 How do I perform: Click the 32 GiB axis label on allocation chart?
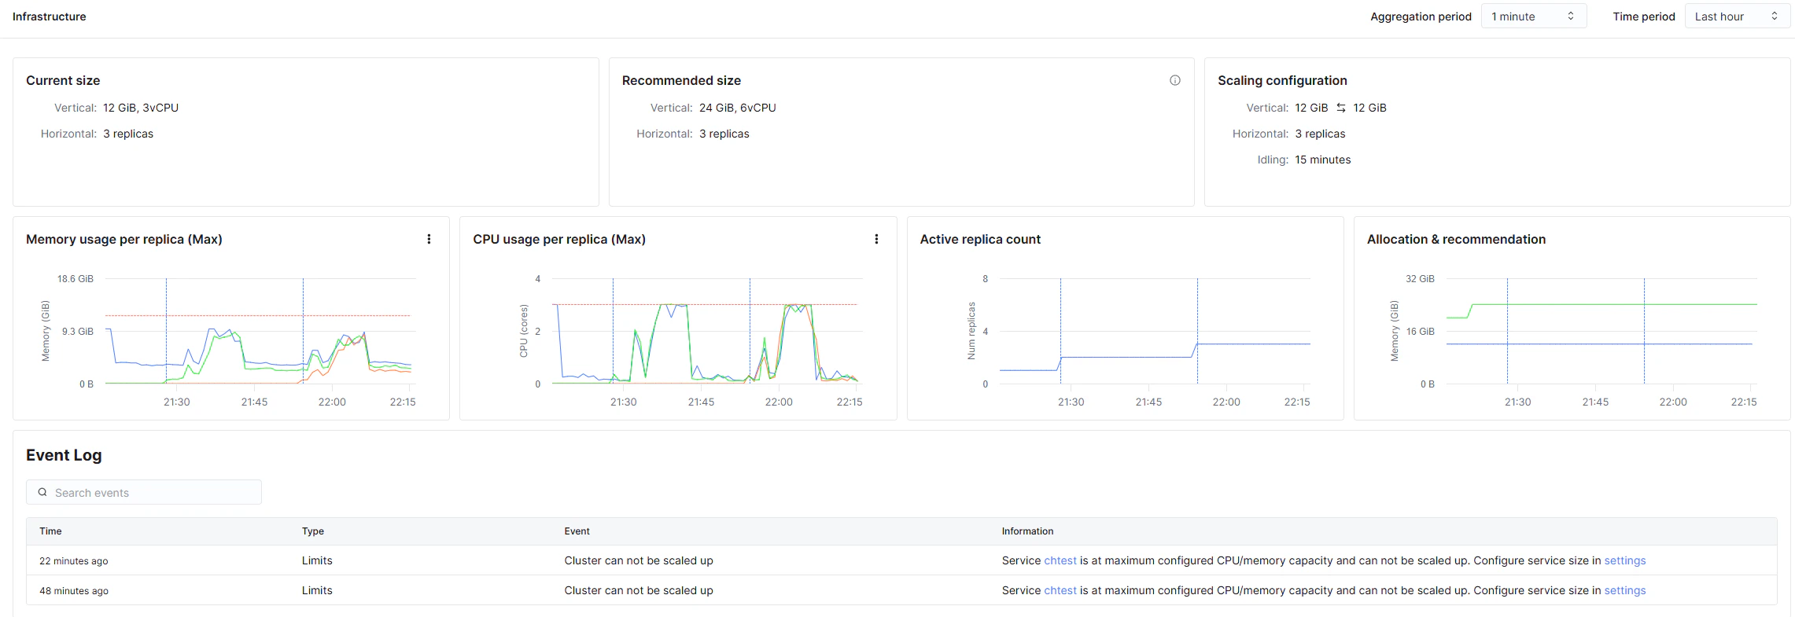pyautogui.click(x=1420, y=279)
